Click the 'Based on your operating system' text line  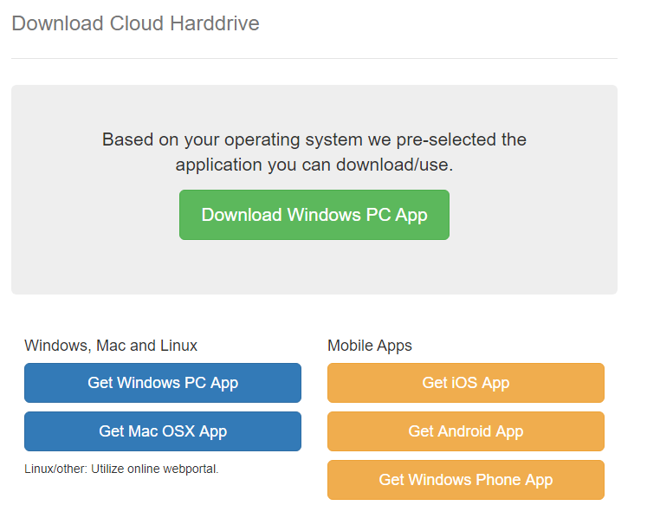coord(314,139)
